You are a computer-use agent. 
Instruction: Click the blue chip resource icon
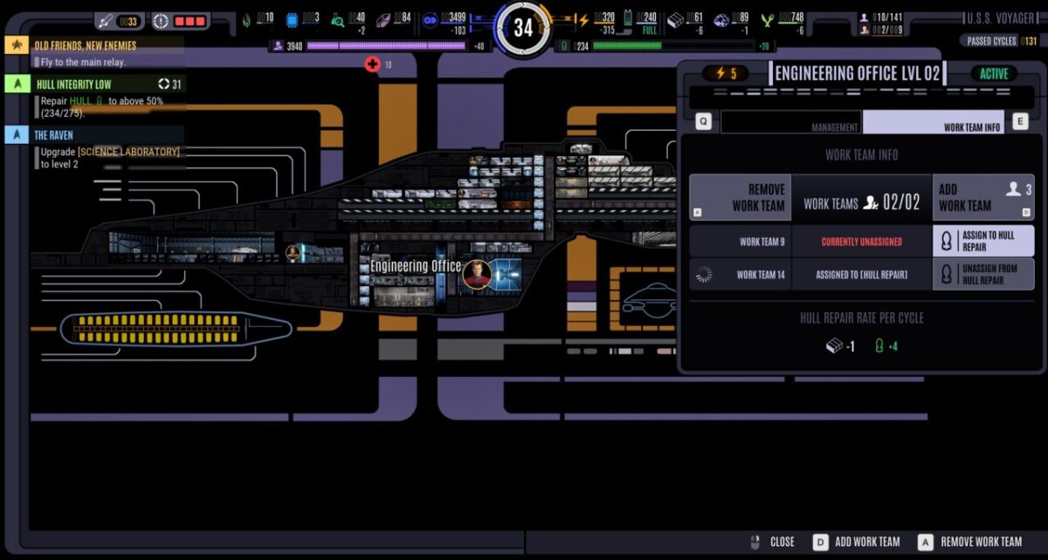pos(293,20)
